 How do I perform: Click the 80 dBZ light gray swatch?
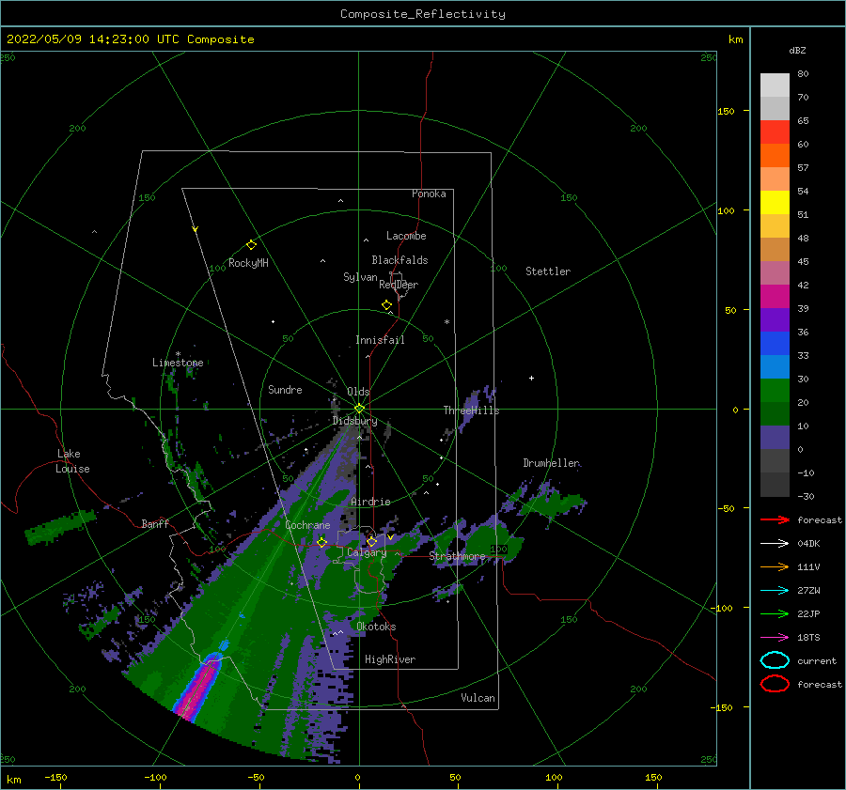click(x=775, y=85)
